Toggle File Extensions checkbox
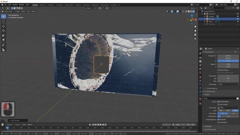Image resolution: width=240 pixels, height=135 pixels. click(x=218, y=102)
